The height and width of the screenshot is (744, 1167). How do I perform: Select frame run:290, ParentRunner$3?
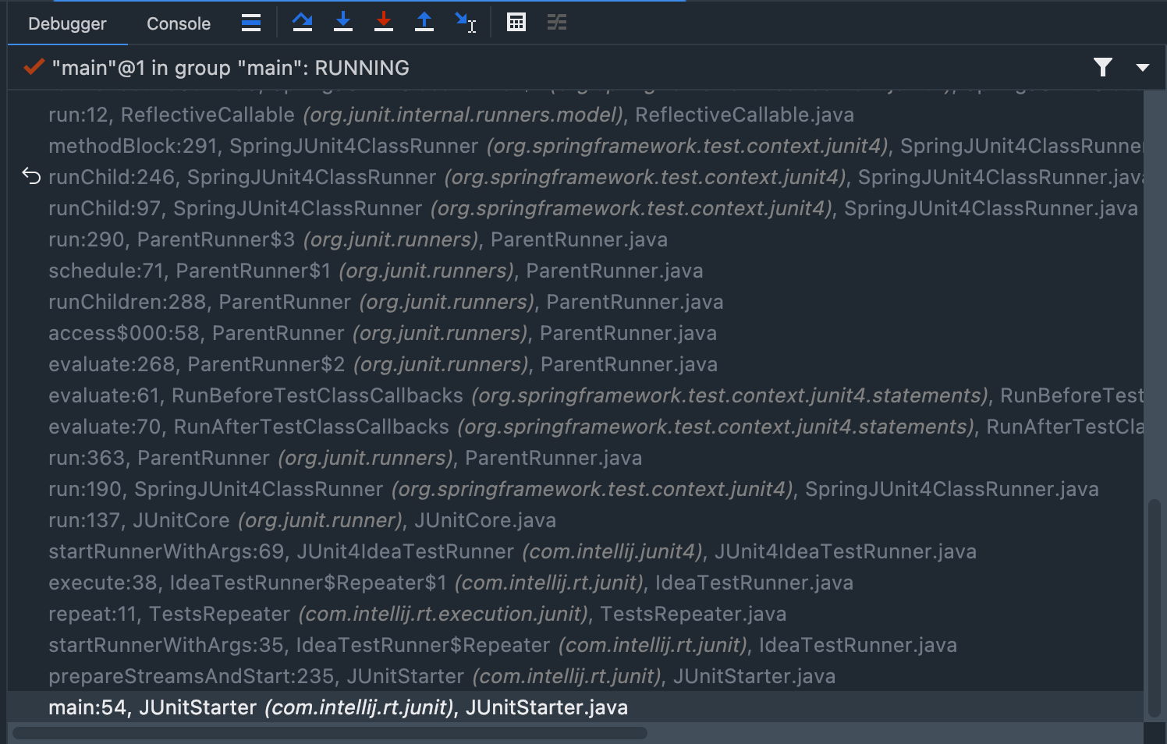click(576, 239)
